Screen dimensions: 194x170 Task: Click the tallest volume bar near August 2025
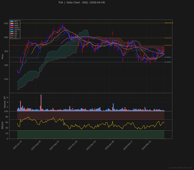pyautogui.click(x=41, y=103)
